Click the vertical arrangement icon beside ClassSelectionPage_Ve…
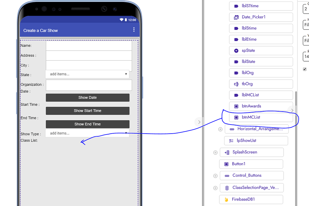 (227, 188)
